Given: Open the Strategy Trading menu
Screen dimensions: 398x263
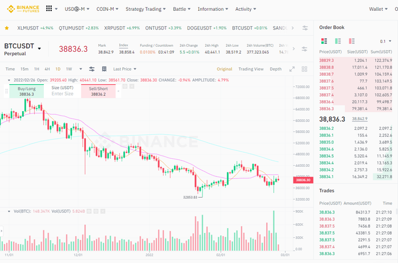Looking at the screenshot, I should coord(146,9).
